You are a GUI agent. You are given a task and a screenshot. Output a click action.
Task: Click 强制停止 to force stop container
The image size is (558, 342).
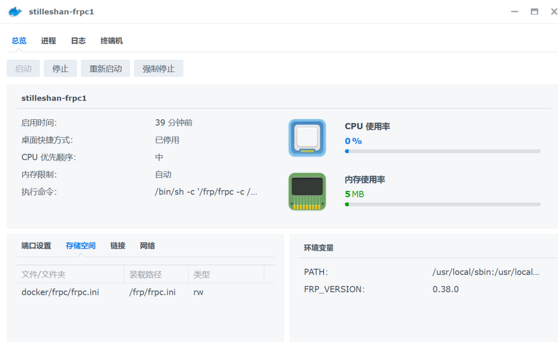pos(158,68)
